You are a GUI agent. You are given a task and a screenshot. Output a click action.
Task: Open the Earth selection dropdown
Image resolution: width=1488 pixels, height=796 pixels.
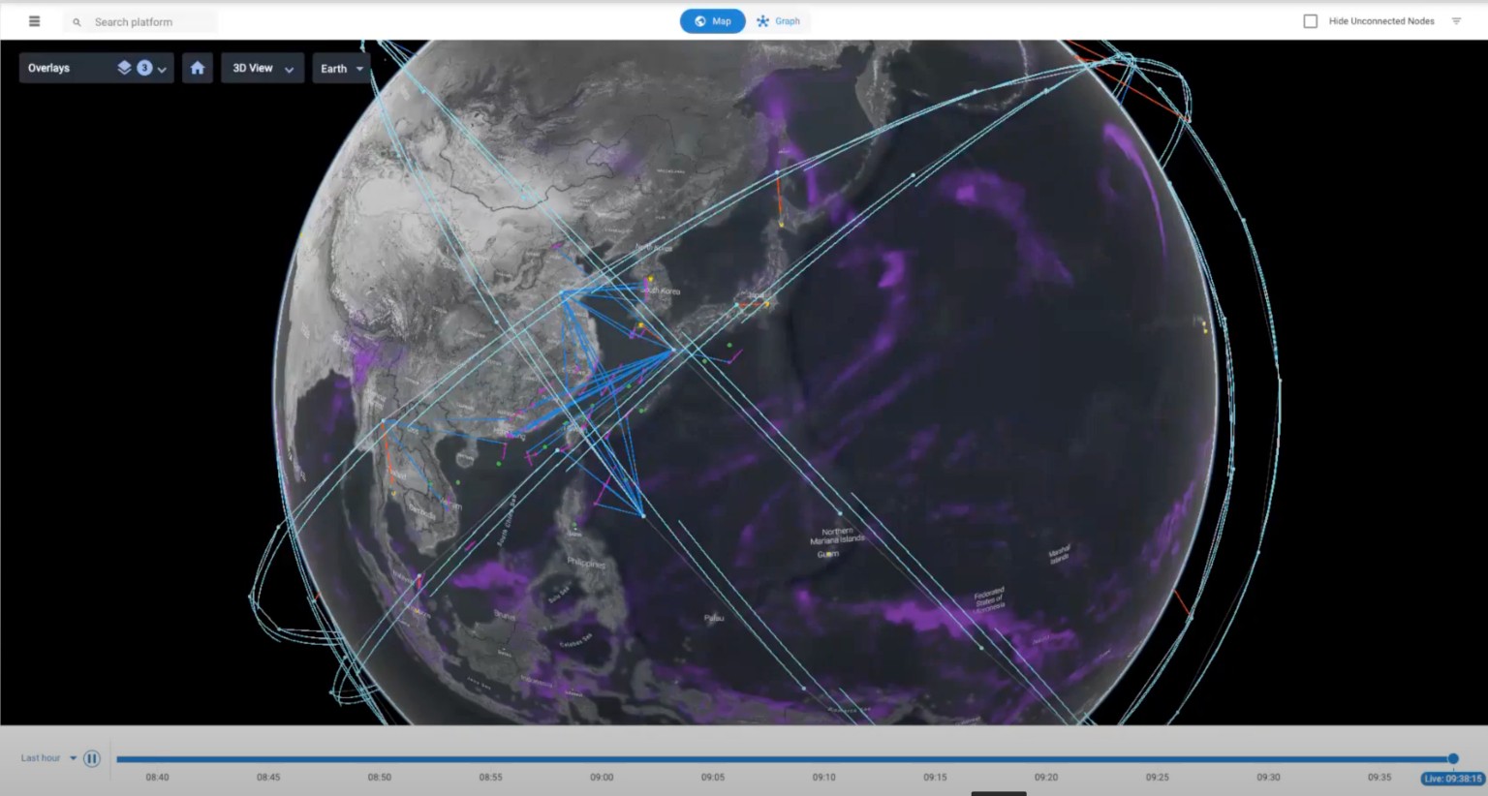(341, 68)
